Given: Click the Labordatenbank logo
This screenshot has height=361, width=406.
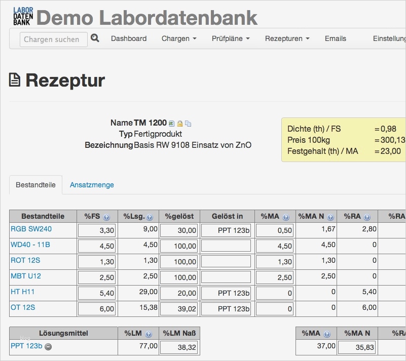Looking at the screenshot, I should (23, 16).
